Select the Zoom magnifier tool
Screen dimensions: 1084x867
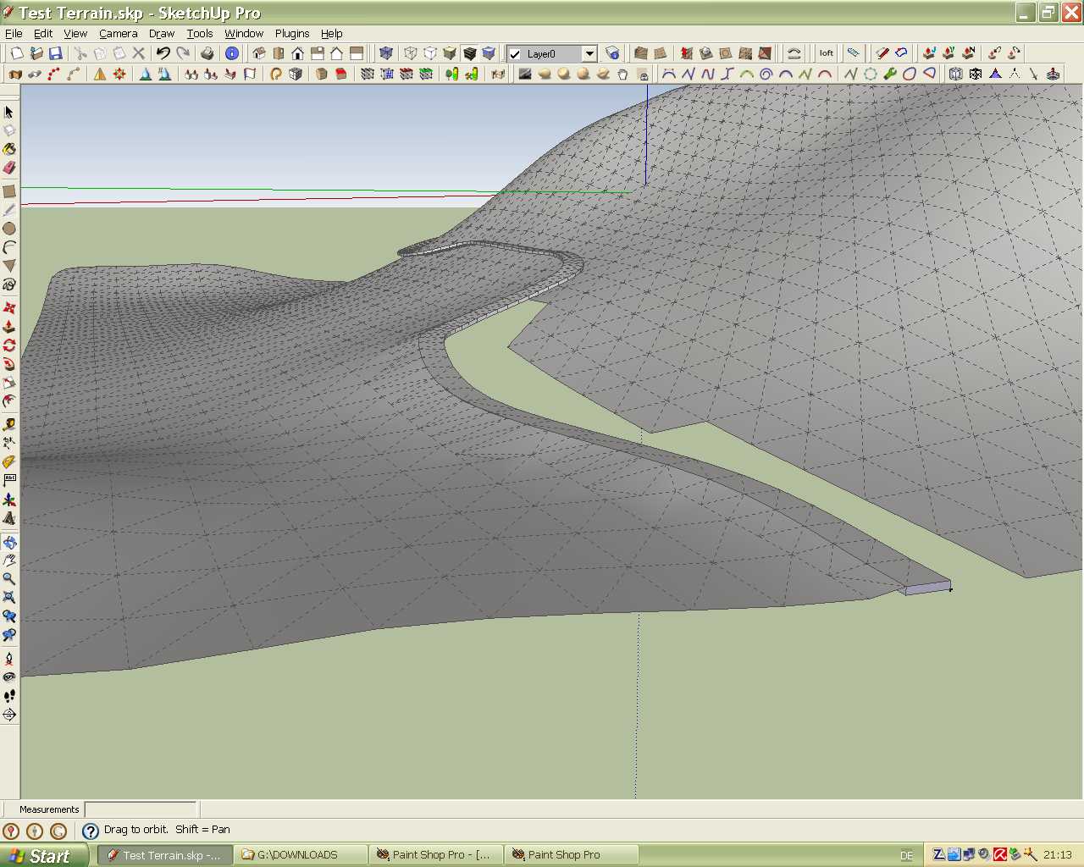(9, 579)
